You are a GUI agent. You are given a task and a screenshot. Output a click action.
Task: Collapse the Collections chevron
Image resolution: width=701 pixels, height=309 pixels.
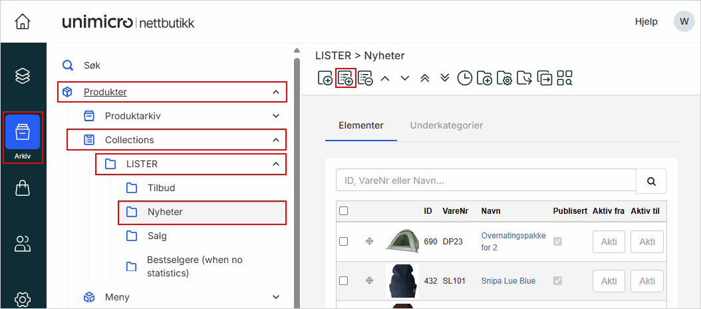276,140
